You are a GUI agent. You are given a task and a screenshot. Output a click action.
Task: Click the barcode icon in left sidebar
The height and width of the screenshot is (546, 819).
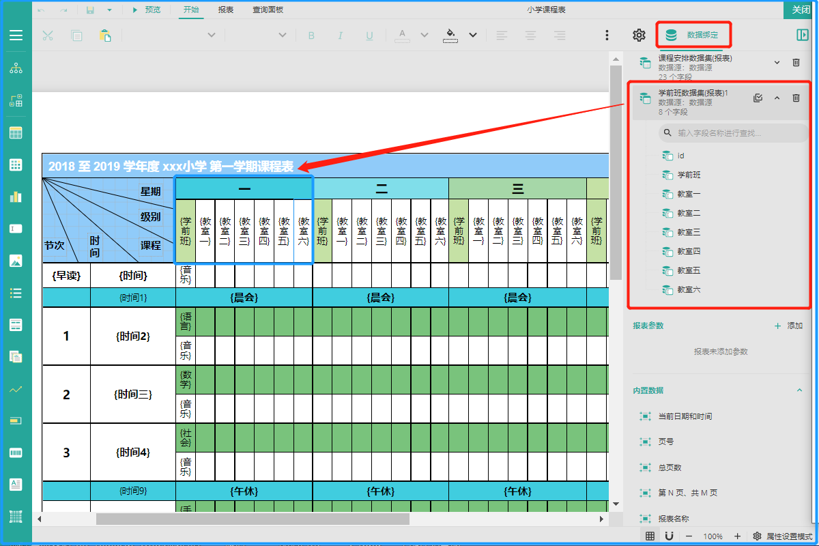16,452
